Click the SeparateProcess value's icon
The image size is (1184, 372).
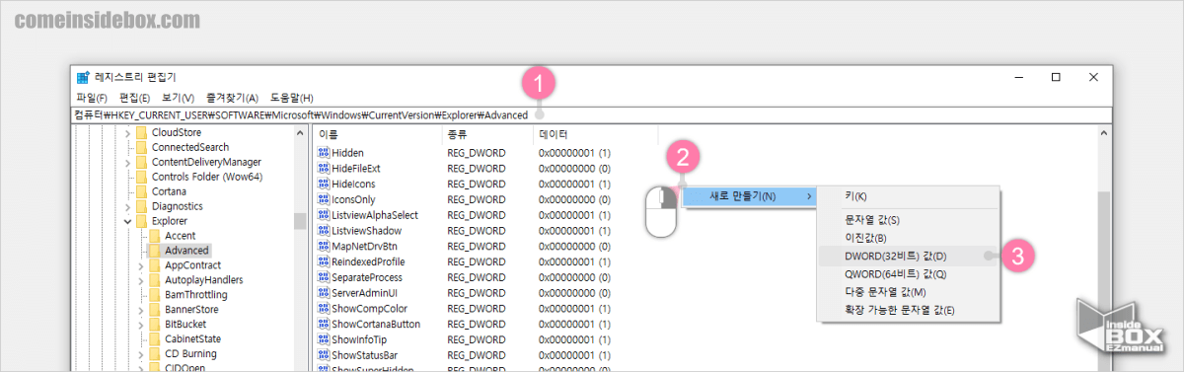coord(324,277)
